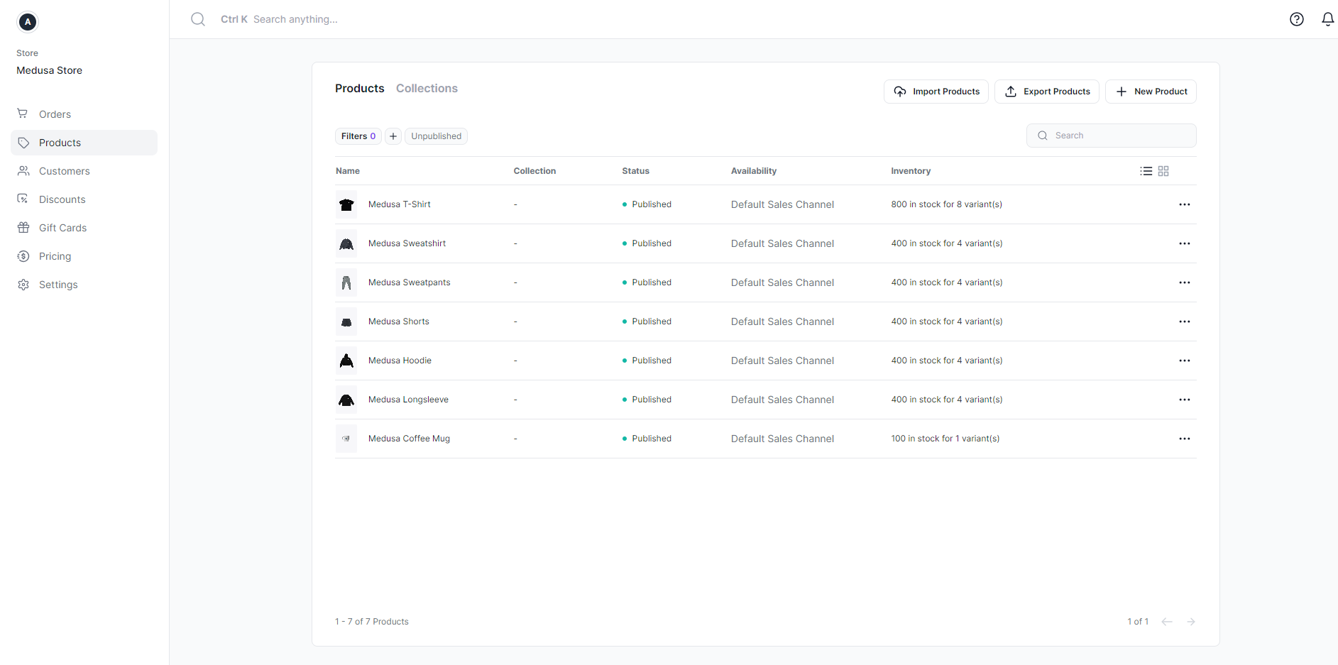Click the notification bell icon

click(x=1327, y=19)
